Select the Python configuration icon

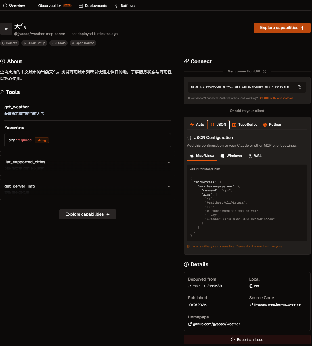click(265, 125)
